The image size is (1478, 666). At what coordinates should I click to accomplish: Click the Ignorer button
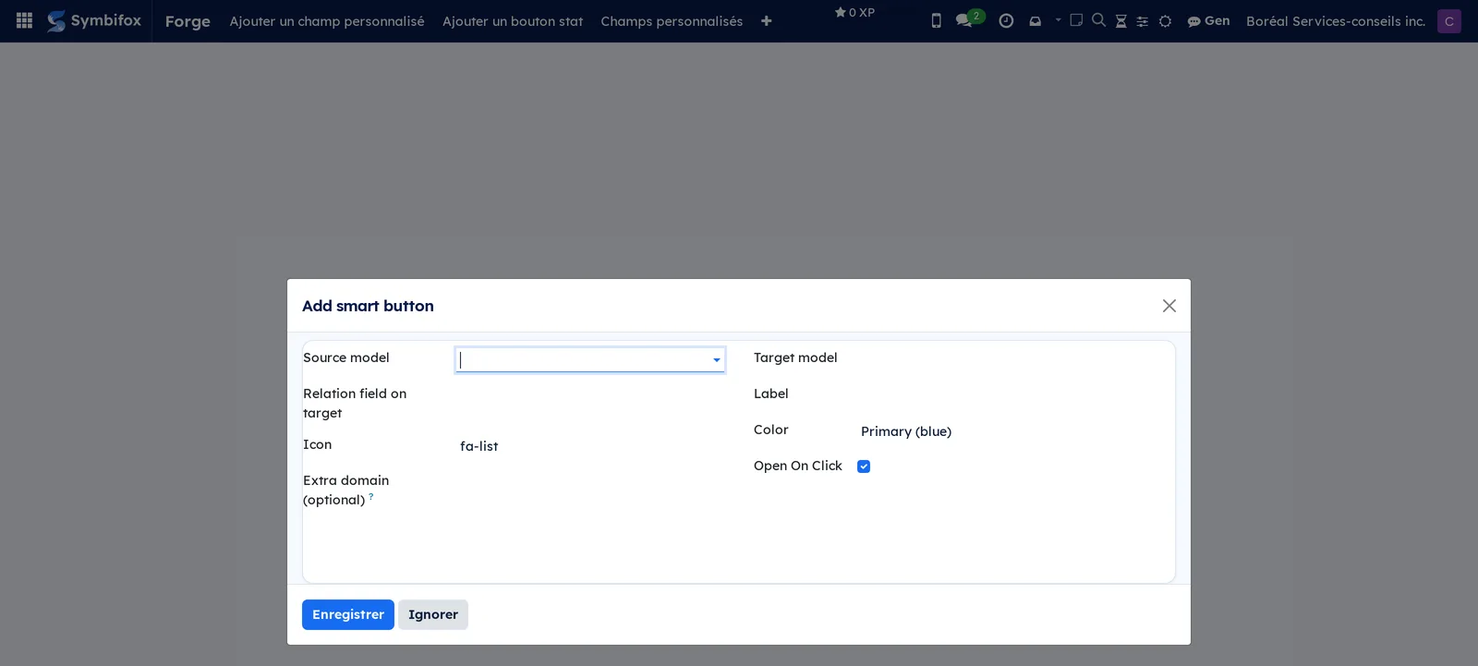(433, 614)
